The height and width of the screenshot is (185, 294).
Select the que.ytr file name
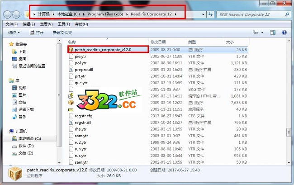(x=81, y=83)
